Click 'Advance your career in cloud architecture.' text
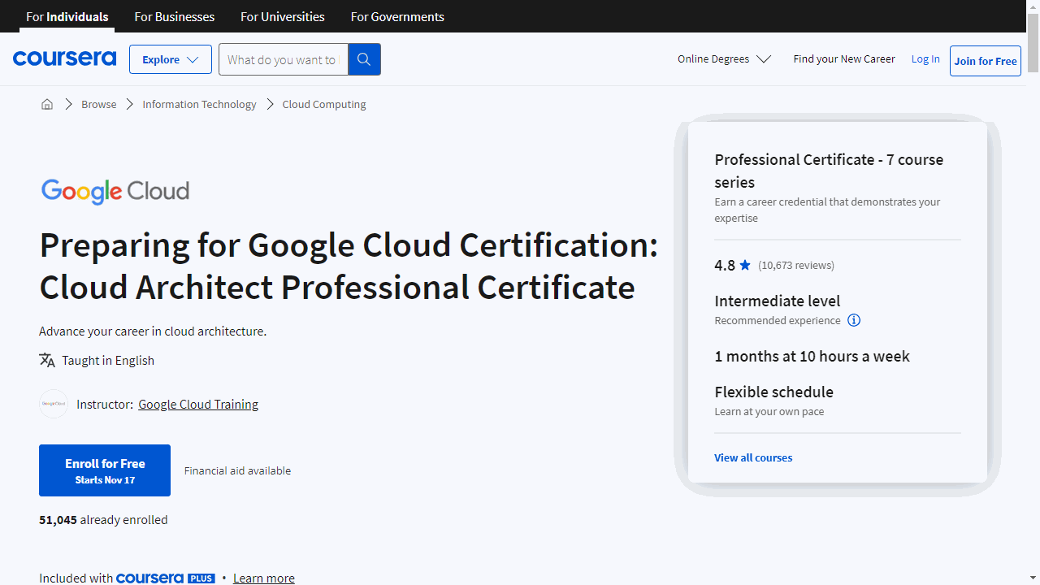This screenshot has height=585, width=1040. tap(153, 331)
